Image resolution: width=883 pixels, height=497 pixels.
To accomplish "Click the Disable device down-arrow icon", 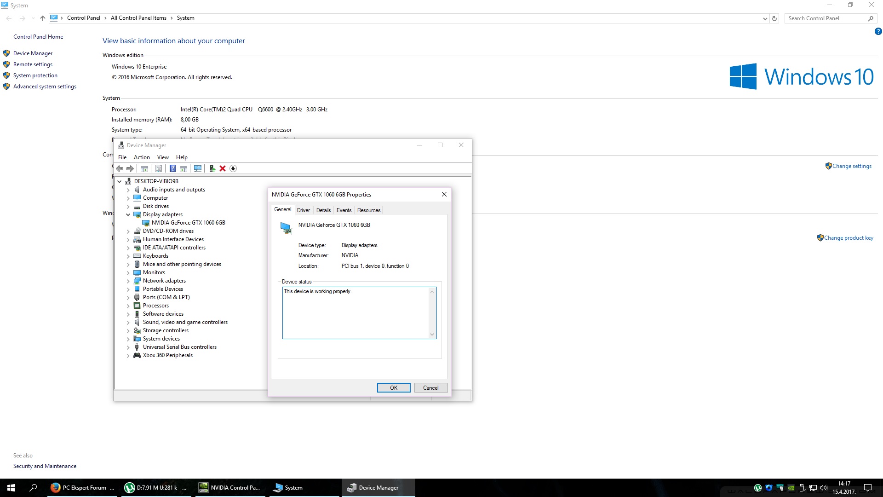I will click(x=233, y=168).
